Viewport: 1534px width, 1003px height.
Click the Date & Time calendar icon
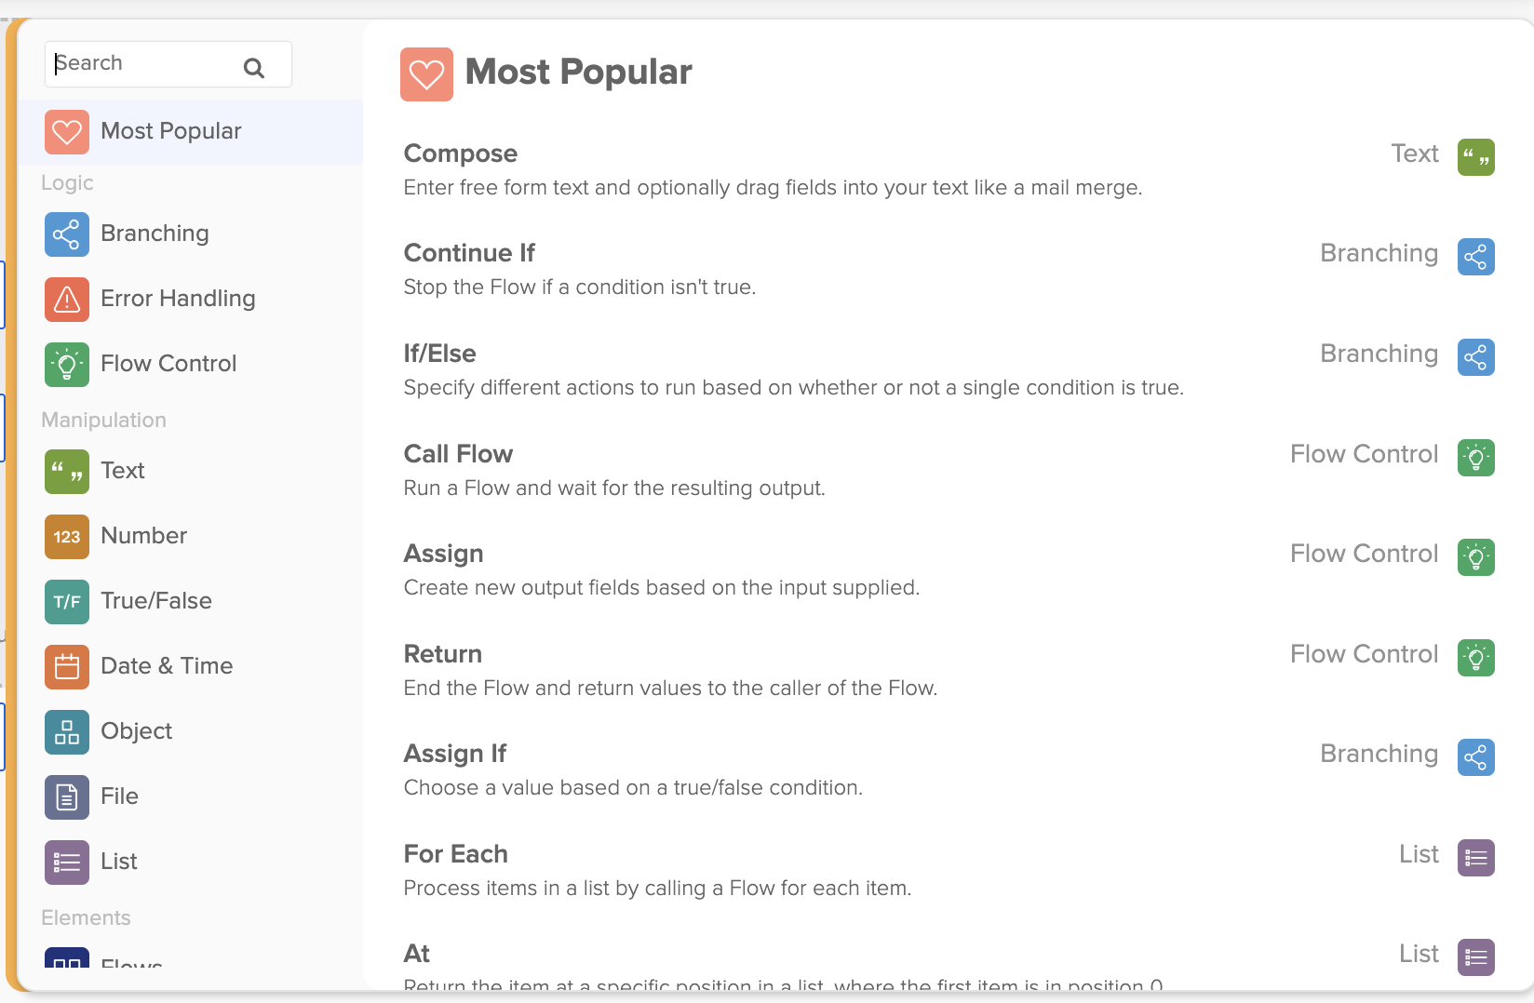[67, 666]
